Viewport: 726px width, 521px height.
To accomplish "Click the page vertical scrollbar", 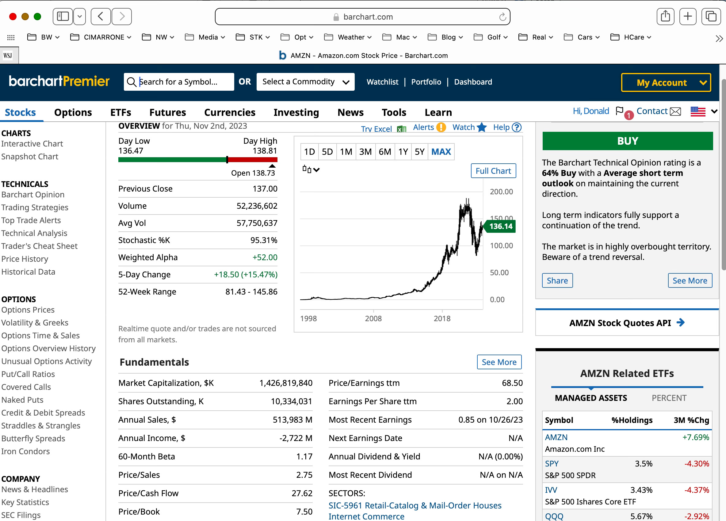I will (x=723, y=174).
